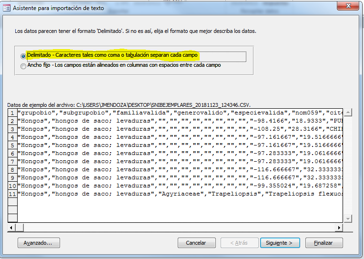Click the preview's scroll up arrow
The width and height of the screenshot is (364, 259).
tap(347, 113)
